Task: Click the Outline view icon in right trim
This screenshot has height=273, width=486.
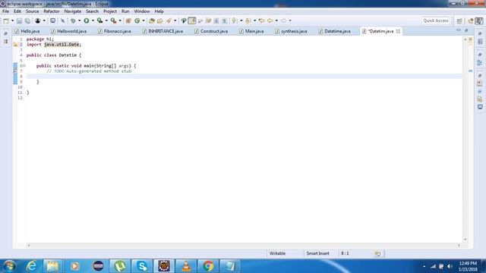Action: pos(480,63)
